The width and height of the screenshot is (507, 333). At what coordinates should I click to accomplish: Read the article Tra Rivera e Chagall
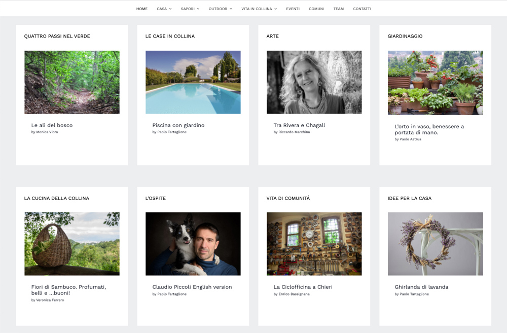click(299, 125)
